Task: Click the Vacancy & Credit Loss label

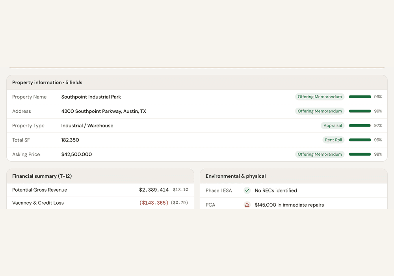Action: pyautogui.click(x=38, y=203)
